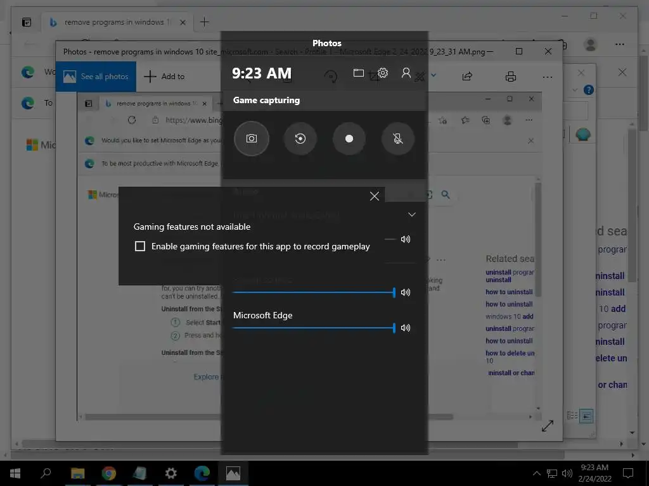Click the horizontal scrollbar of Edge background window
This screenshot has height=486, width=649.
[269, 445]
